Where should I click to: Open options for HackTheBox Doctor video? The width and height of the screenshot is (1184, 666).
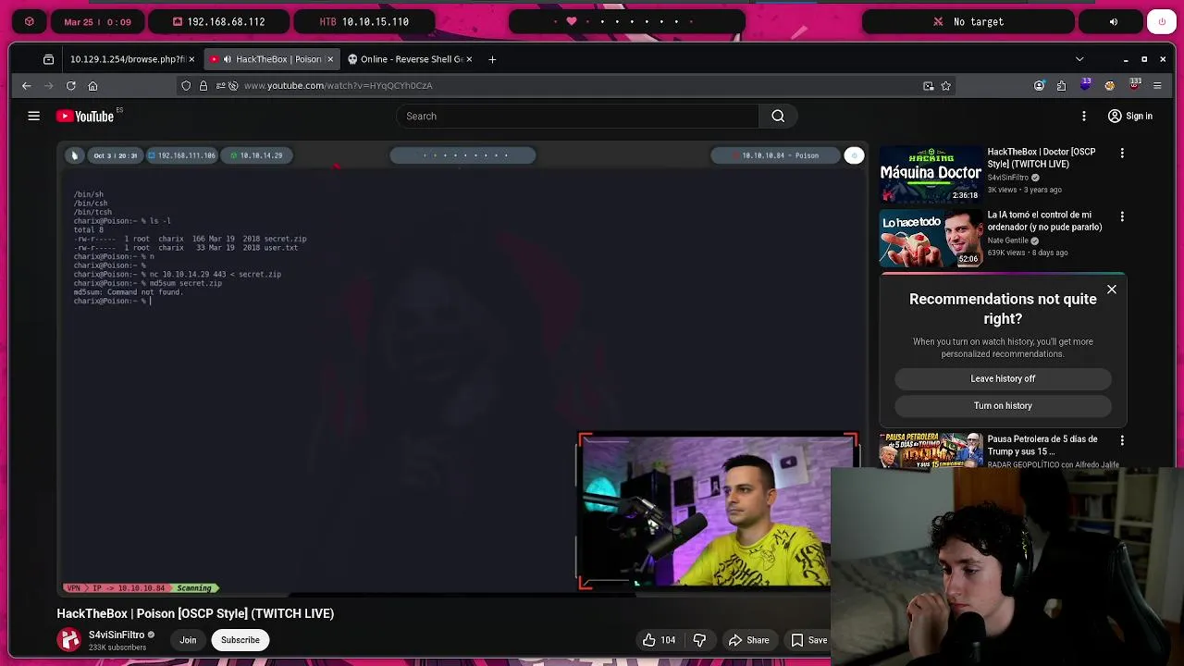point(1122,153)
